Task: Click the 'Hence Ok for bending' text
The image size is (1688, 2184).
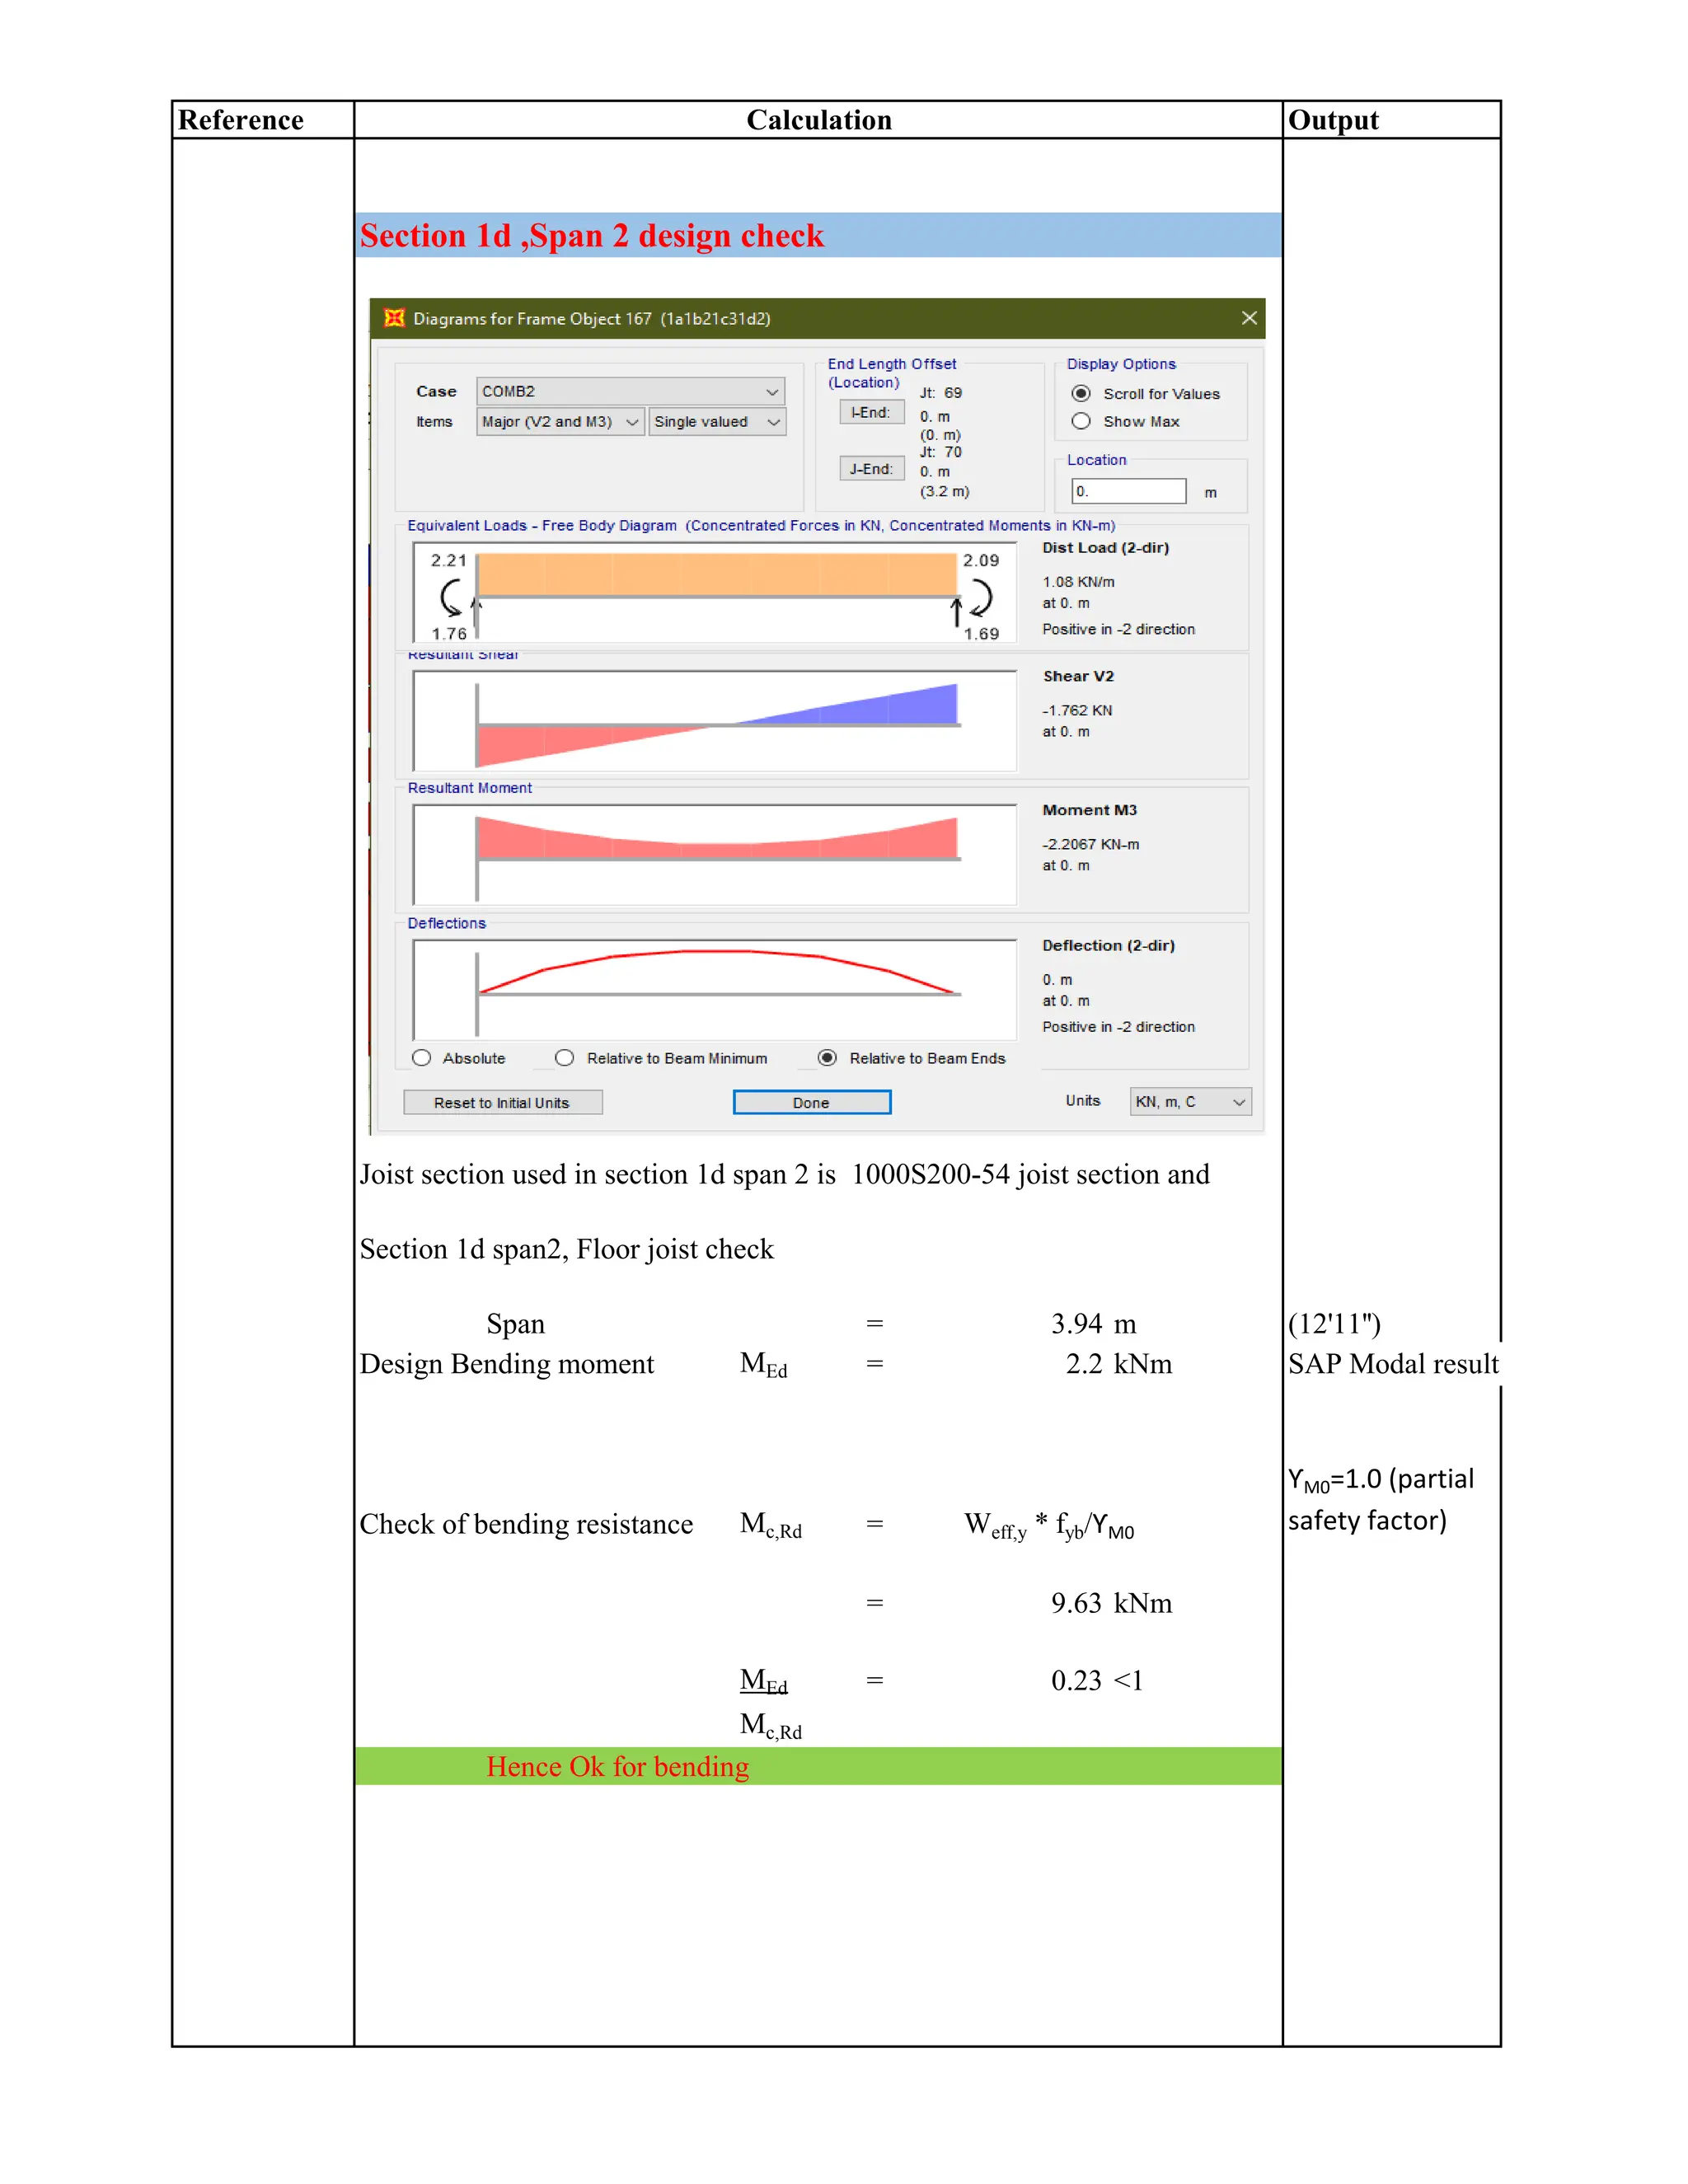Action: click(618, 1767)
